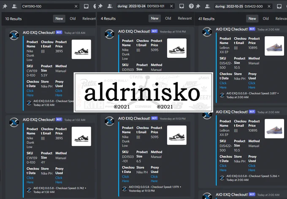Open Checkout Data Click Here in speed 5.266 message
This screenshot has height=199, width=287.
223,168
